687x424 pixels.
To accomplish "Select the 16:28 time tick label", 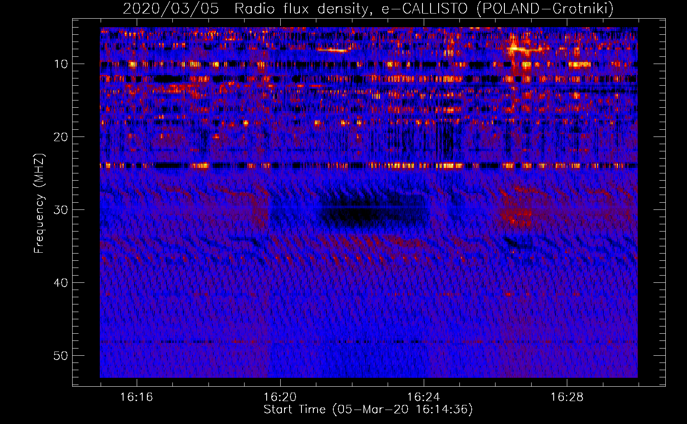I will (x=567, y=397).
